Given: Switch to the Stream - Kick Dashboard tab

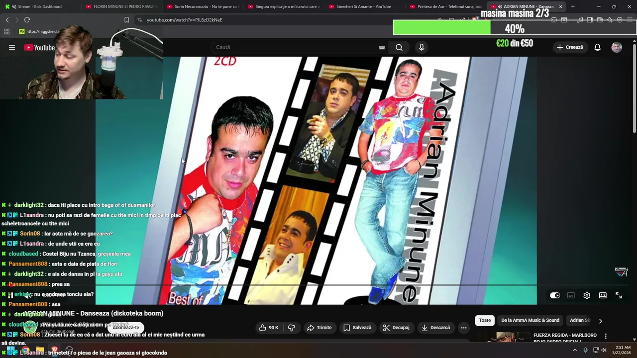Looking at the screenshot, I should pos(40,6).
